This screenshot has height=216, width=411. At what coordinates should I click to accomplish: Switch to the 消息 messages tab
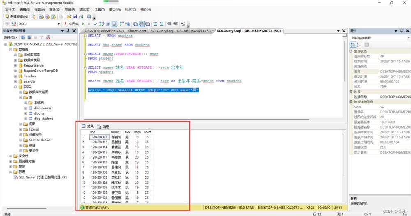pyautogui.click(x=103, y=126)
